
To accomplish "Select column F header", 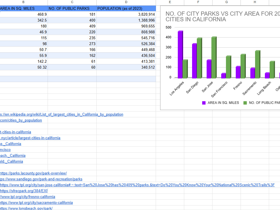I will 198,2.
